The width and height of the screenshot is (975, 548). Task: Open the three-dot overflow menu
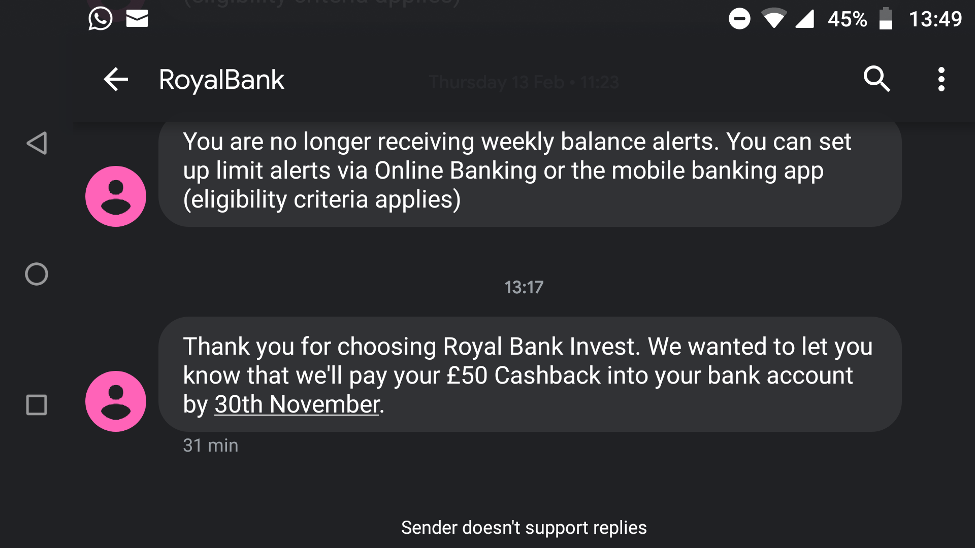(941, 79)
